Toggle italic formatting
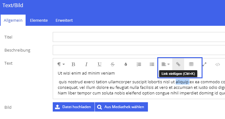The width and height of the screenshot is (225, 119). (86, 64)
